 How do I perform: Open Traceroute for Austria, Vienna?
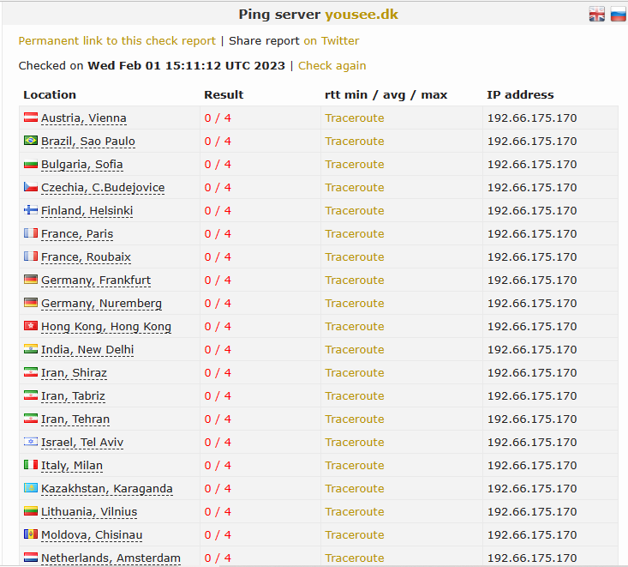click(x=355, y=118)
